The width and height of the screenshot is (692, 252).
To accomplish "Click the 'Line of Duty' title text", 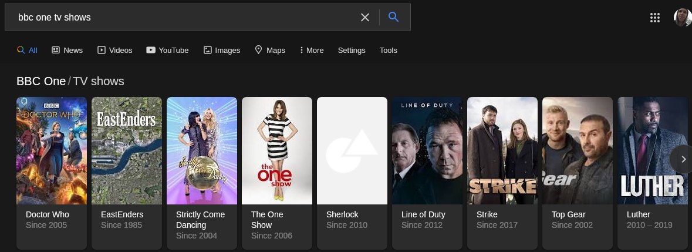I will 423,214.
